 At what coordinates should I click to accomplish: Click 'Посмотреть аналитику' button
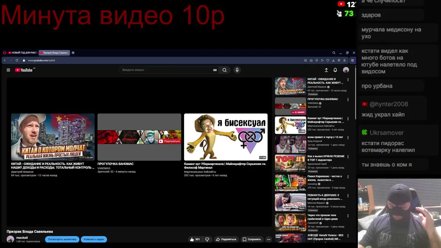point(62,239)
